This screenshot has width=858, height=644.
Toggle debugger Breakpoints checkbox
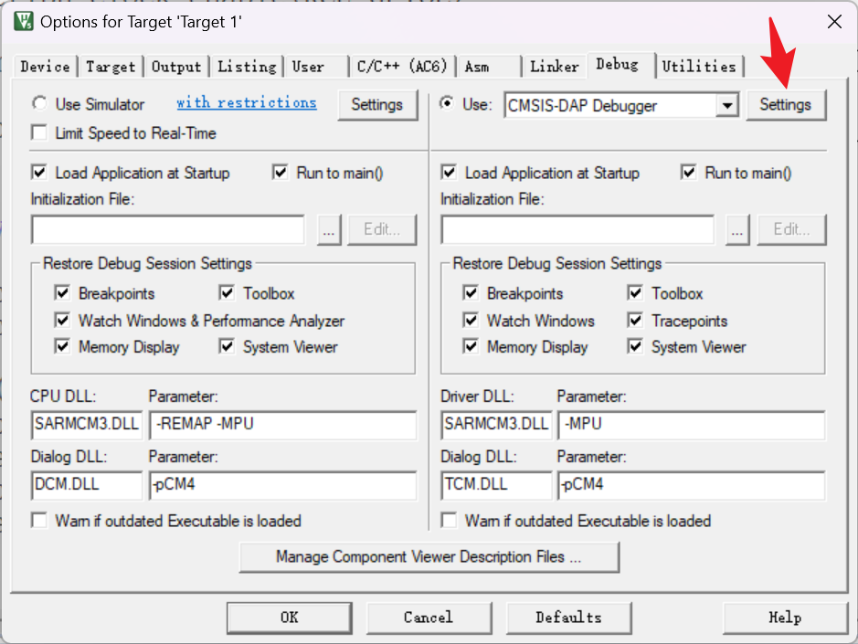pyautogui.click(x=471, y=293)
